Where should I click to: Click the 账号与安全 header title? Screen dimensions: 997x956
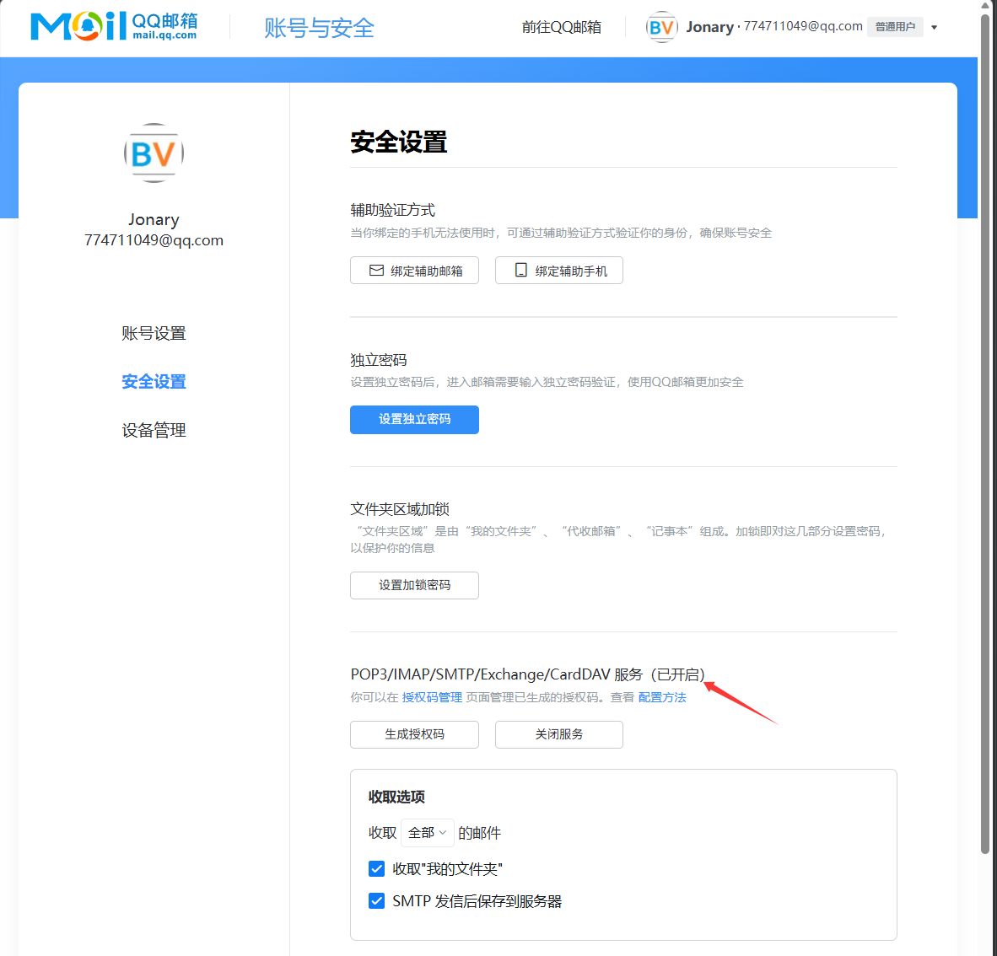click(319, 28)
